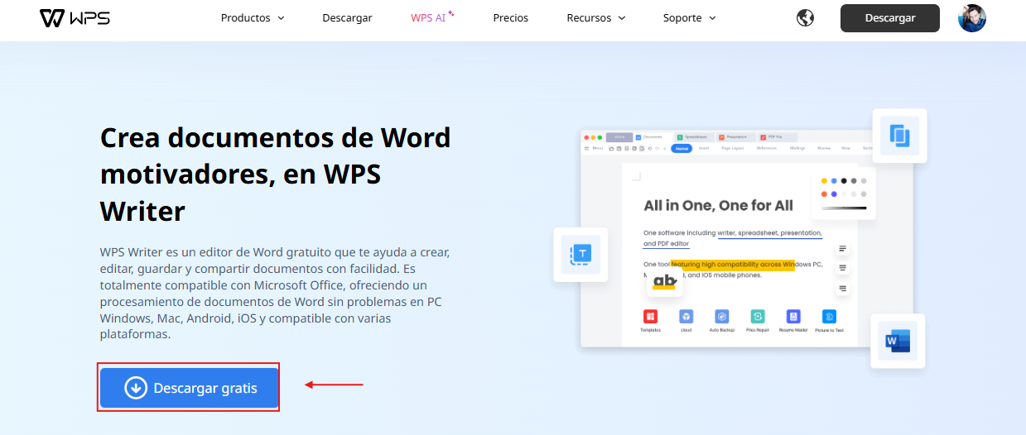Click the text box T icon card
This screenshot has height=435, width=1026.
tap(580, 254)
